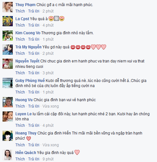Click Kim Cuong Vo's avatar thumbnail
The image size is (157, 162).
point(8,36)
